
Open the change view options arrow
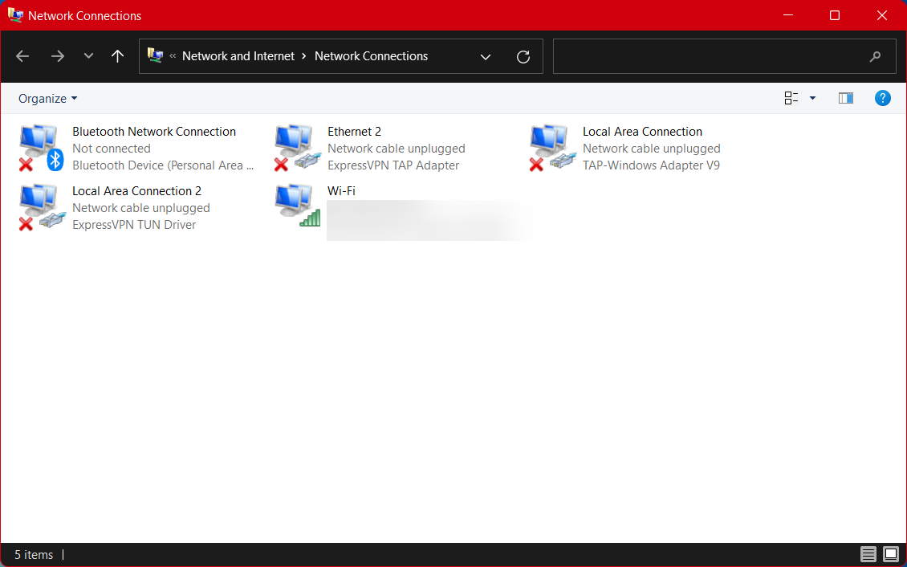[x=812, y=98]
